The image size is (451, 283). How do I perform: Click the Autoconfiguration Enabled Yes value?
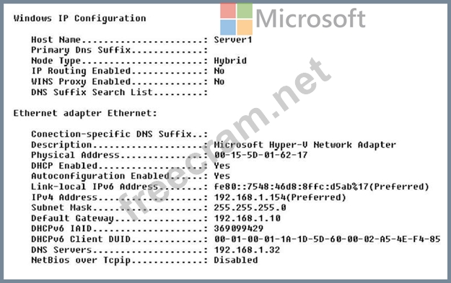(x=222, y=176)
